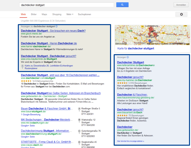Viewport: 191px width, 148px height.
Task: Open the Mehr dropdown menu
Action: (x=70, y=15)
